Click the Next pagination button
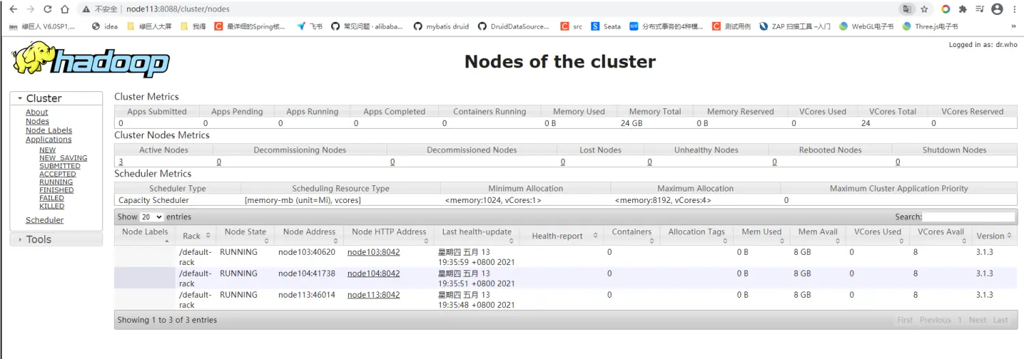This screenshot has height=359, width=1024. (x=977, y=319)
